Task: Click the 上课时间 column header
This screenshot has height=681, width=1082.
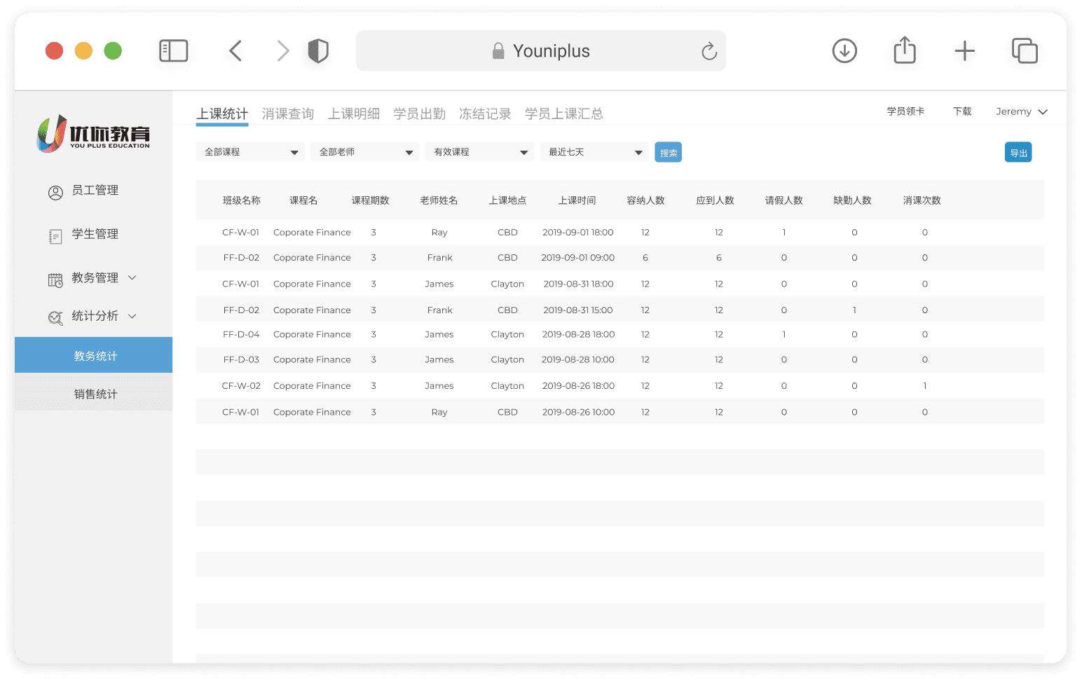Action: coord(577,200)
